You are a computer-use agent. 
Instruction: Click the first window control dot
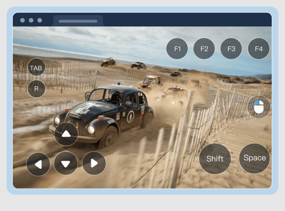pyautogui.click(x=22, y=20)
